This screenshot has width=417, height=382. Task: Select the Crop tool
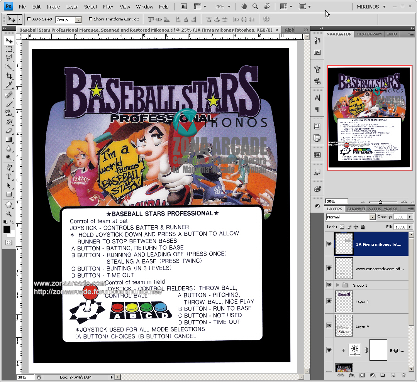point(8,76)
